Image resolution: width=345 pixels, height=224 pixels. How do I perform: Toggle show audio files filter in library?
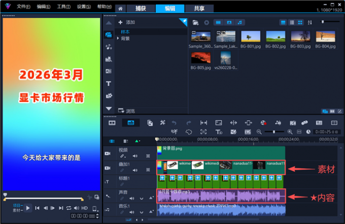tap(240, 22)
